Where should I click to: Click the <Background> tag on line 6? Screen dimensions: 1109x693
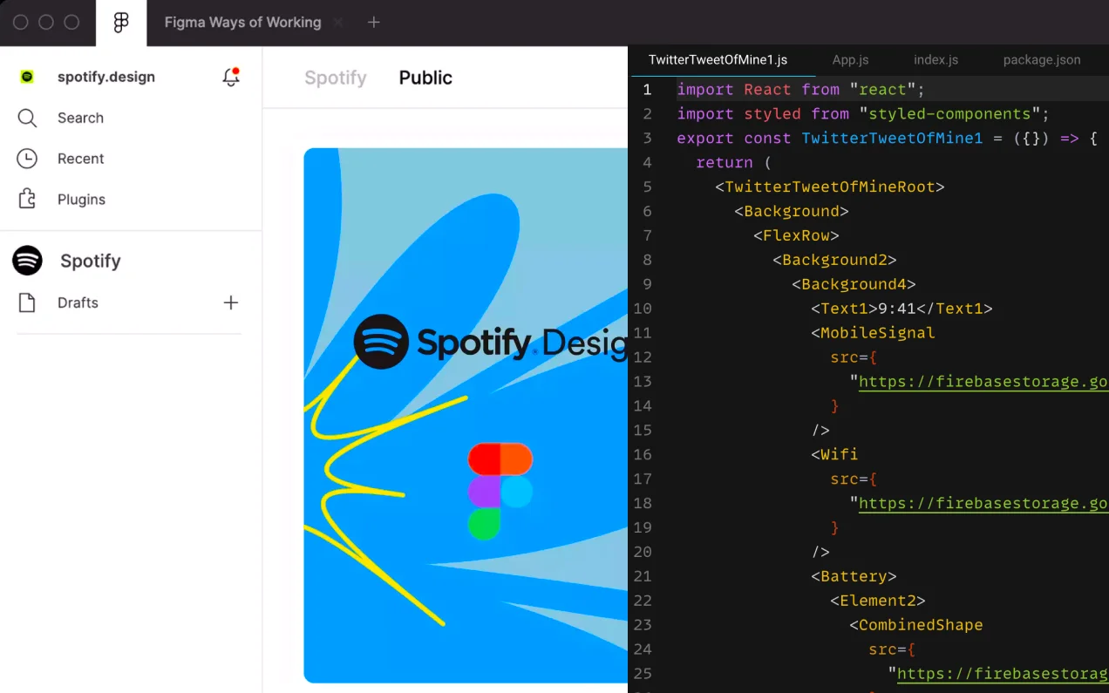click(x=792, y=211)
